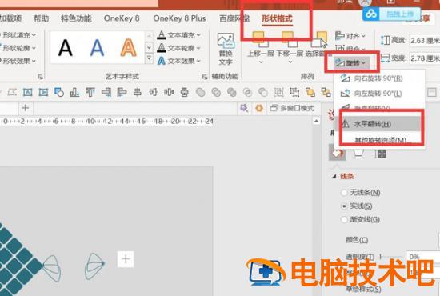Viewport: 440px width, 296px height.
Task: Click the shape-with-circle icon in OneKey toolbar
Action: click(x=59, y=92)
